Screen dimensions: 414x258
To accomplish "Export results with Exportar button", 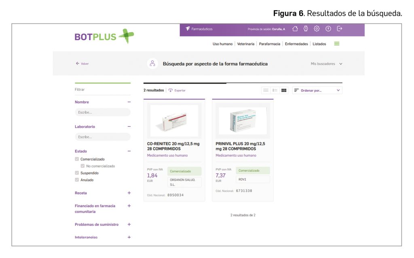I will [x=177, y=90].
